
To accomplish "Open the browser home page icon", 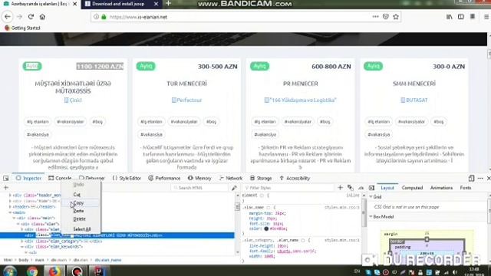I will pos(42,17).
